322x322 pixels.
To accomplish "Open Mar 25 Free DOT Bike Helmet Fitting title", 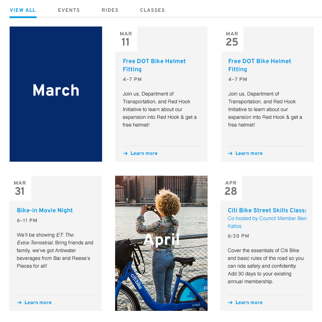I will coord(260,65).
